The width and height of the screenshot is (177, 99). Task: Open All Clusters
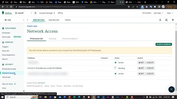pos(147,13)
